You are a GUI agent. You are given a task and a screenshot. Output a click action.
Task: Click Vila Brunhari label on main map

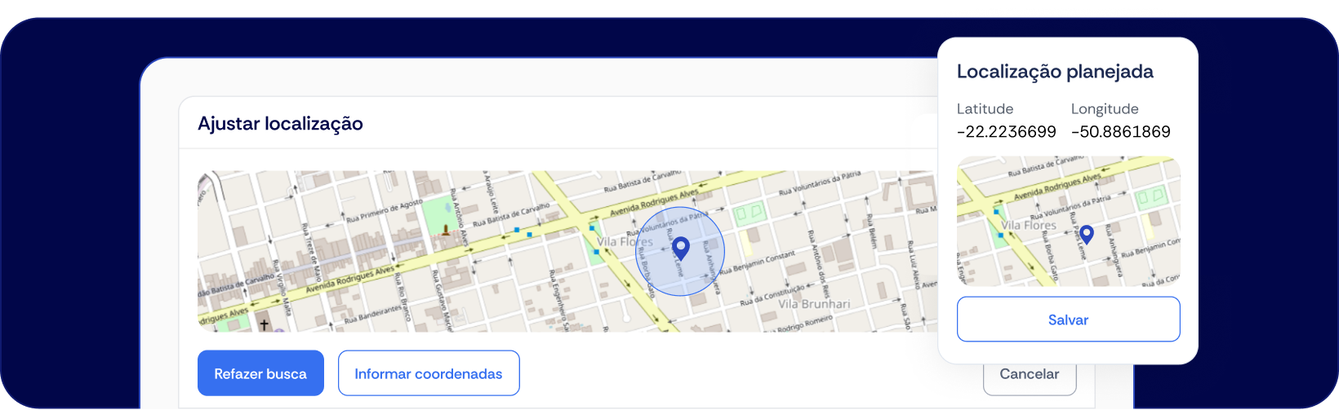[814, 304]
